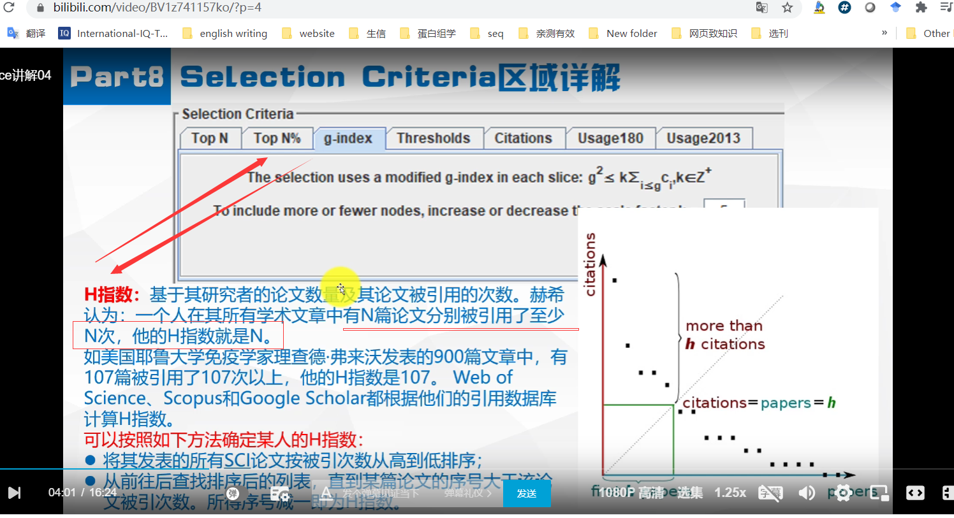Open the 'New folder' bookmark folder

(x=623, y=33)
